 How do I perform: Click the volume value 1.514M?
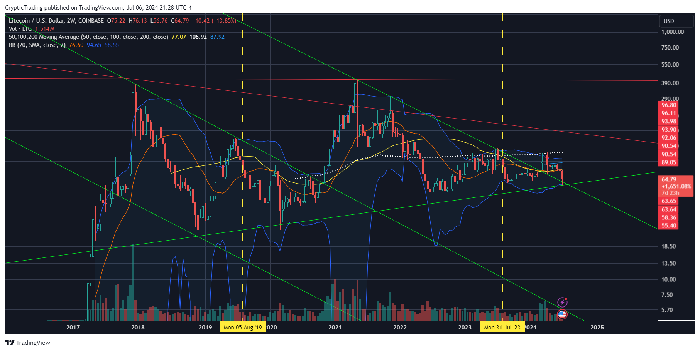[x=45, y=29]
